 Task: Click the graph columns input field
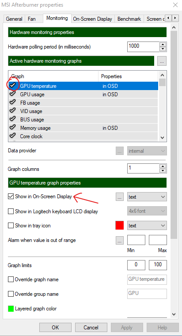coord(143,169)
